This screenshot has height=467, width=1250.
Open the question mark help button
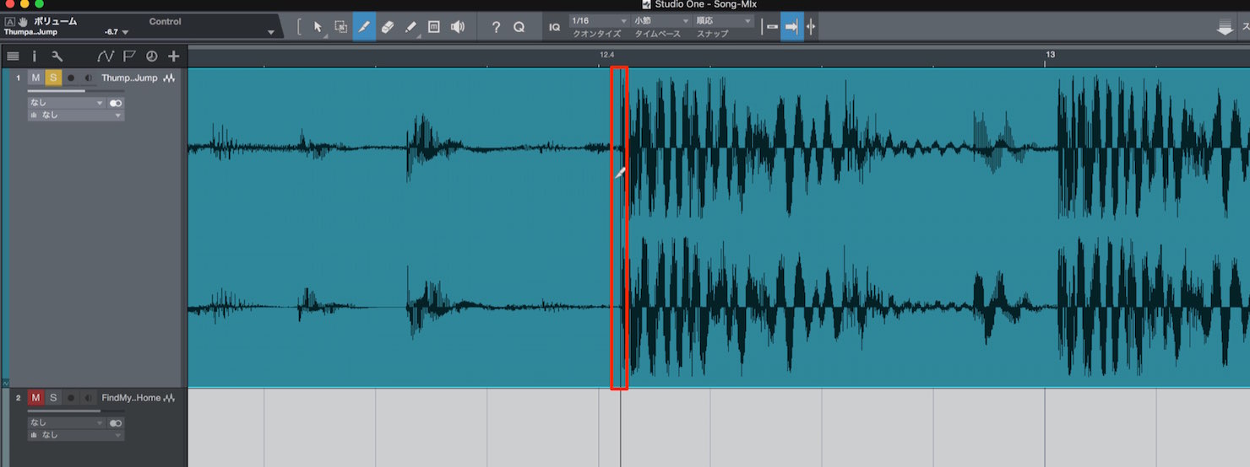(496, 27)
